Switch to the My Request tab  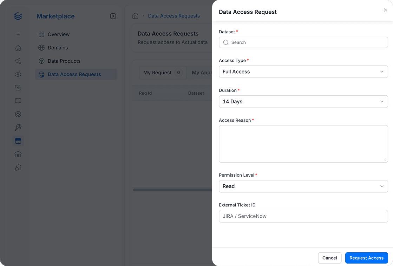coord(163,73)
